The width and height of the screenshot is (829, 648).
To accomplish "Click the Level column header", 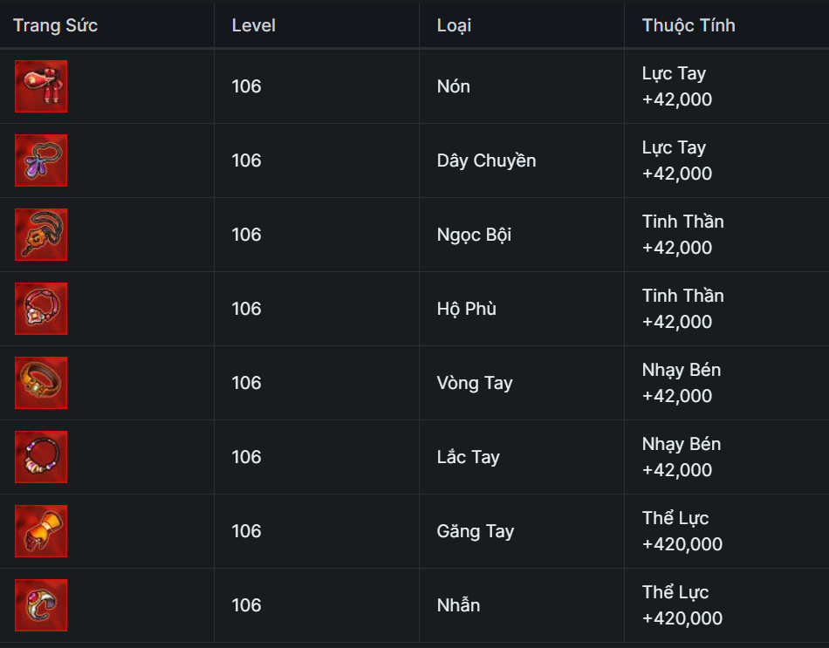I will point(253,25).
